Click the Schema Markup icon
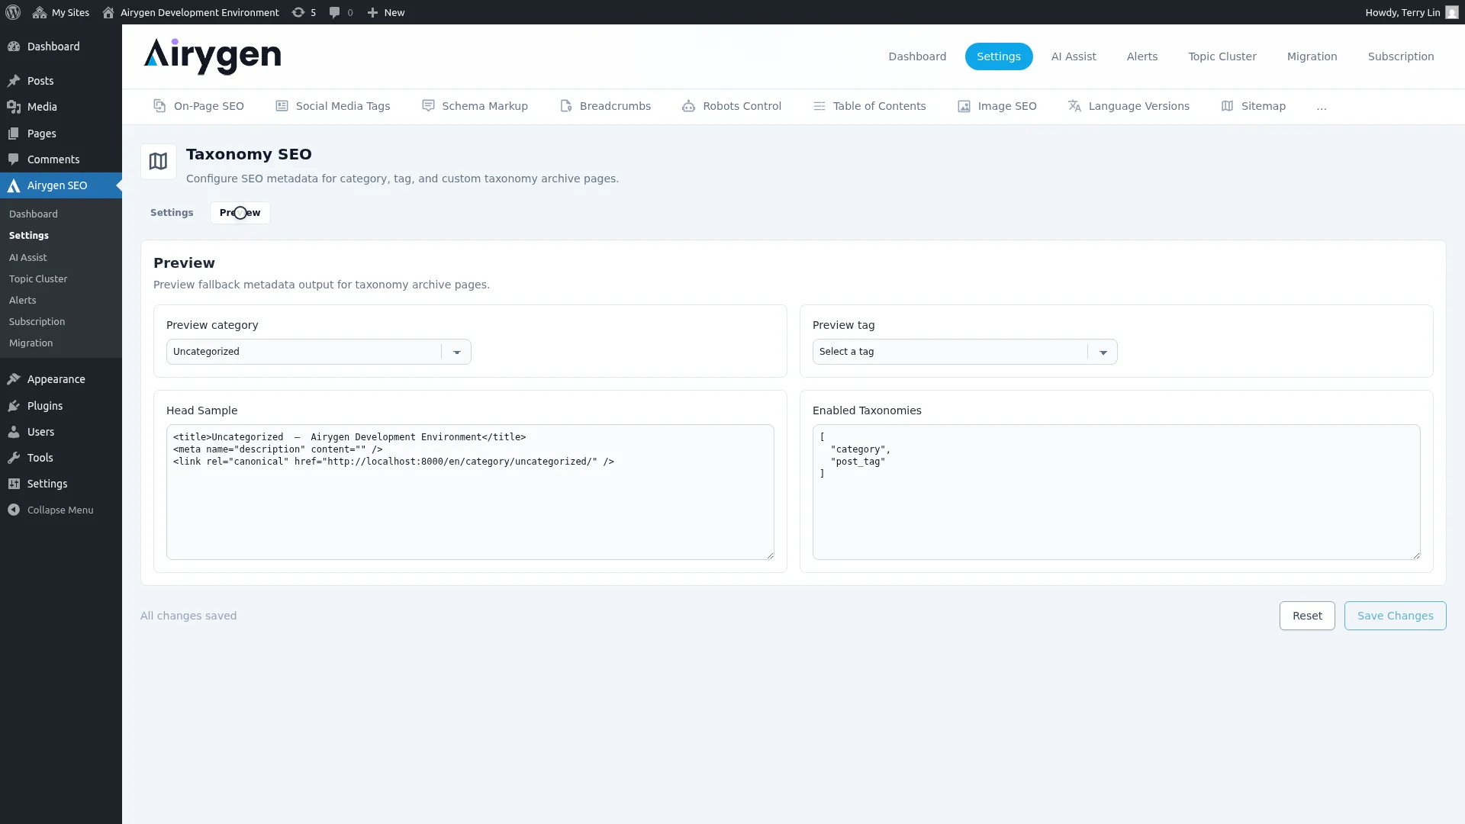The height and width of the screenshot is (824, 1465). coord(428,106)
